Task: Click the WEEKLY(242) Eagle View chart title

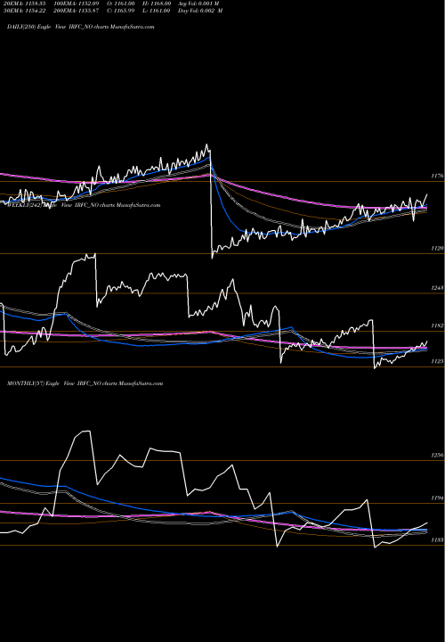Action: [85, 206]
